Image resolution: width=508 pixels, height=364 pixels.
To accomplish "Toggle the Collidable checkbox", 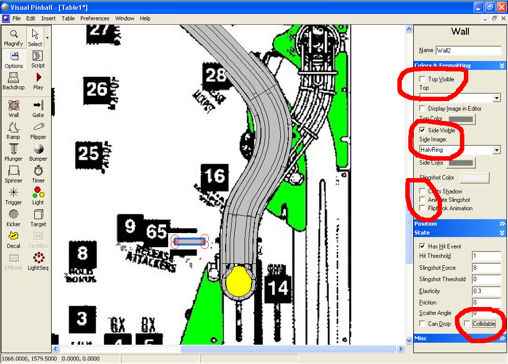I will tap(467, 324).
